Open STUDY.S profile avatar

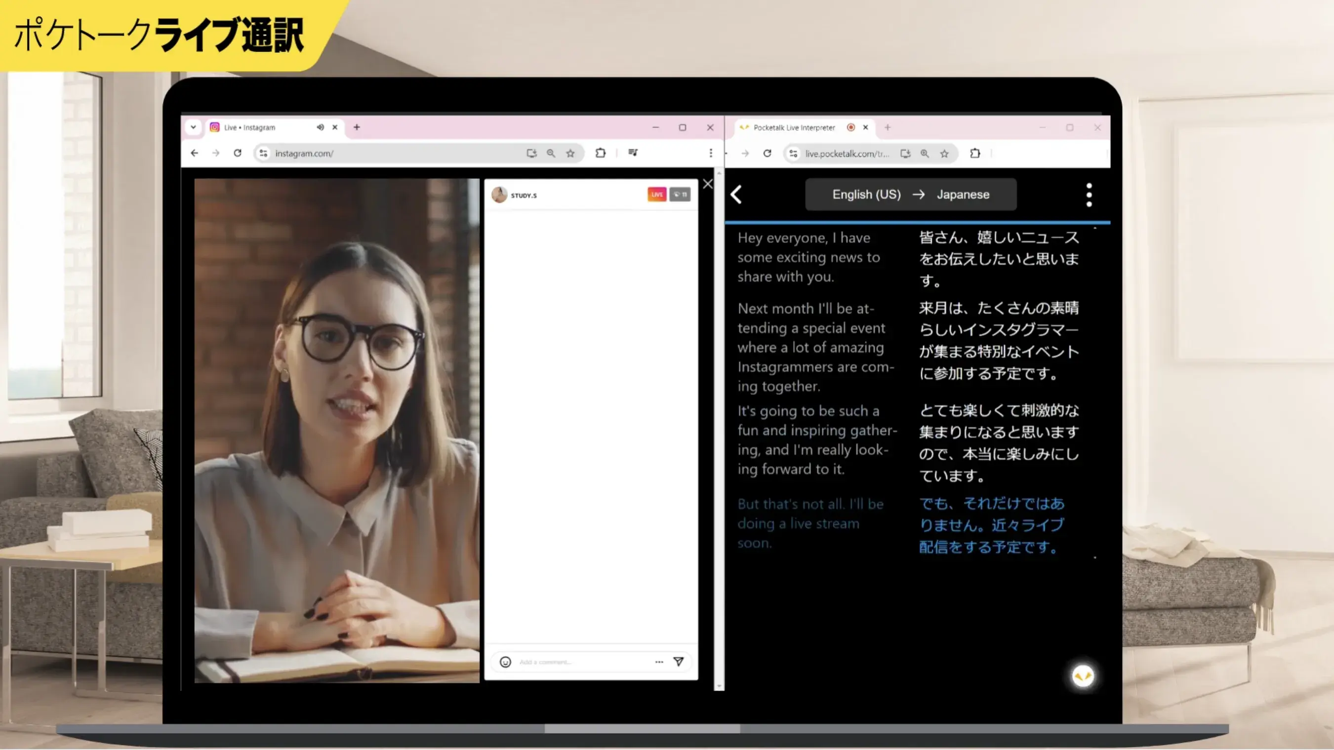499,195
